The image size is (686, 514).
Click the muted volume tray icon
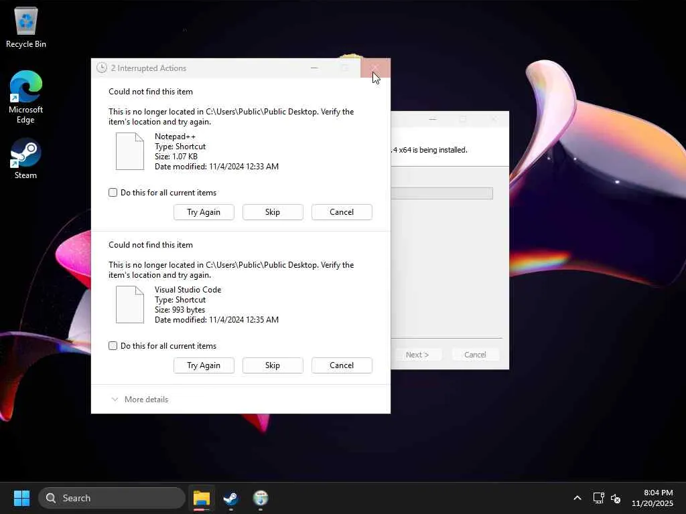click(616, 498)
